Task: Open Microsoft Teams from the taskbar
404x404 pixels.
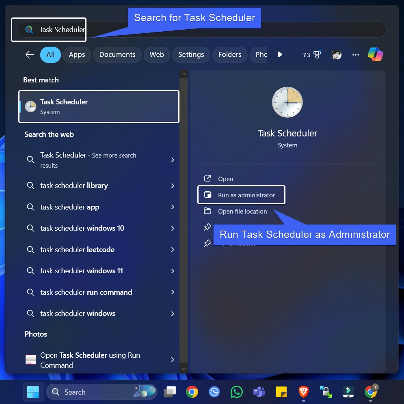Action: coord(259,392)
